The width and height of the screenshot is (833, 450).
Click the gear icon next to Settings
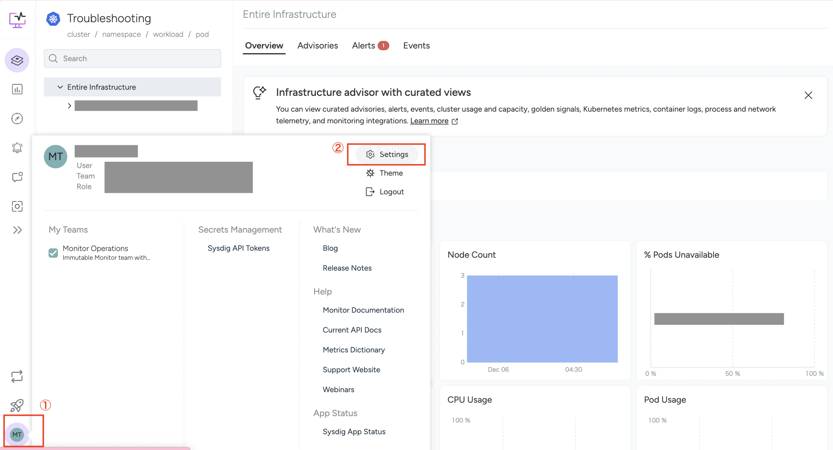coord(370,154)
